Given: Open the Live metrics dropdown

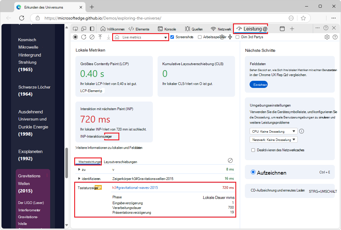Looking at the screenshot, I should (x=141, y=37).
